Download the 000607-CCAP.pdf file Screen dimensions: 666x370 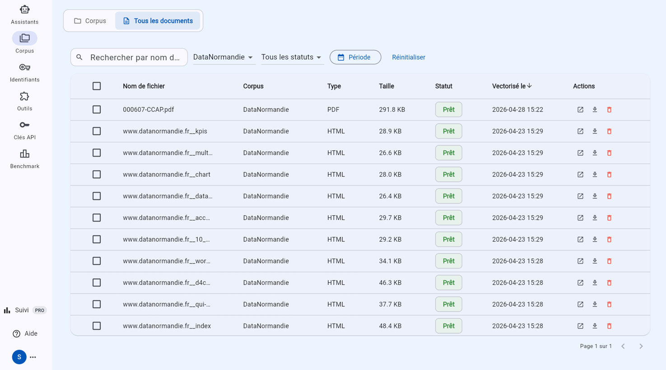595,110
